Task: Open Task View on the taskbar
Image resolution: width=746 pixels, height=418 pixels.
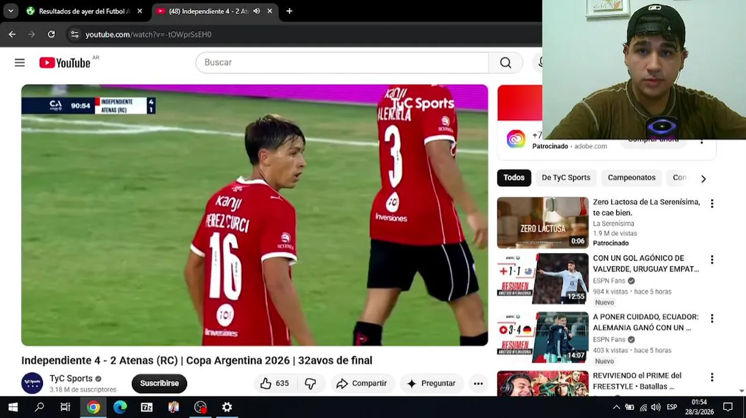Action: pos(66,407)
